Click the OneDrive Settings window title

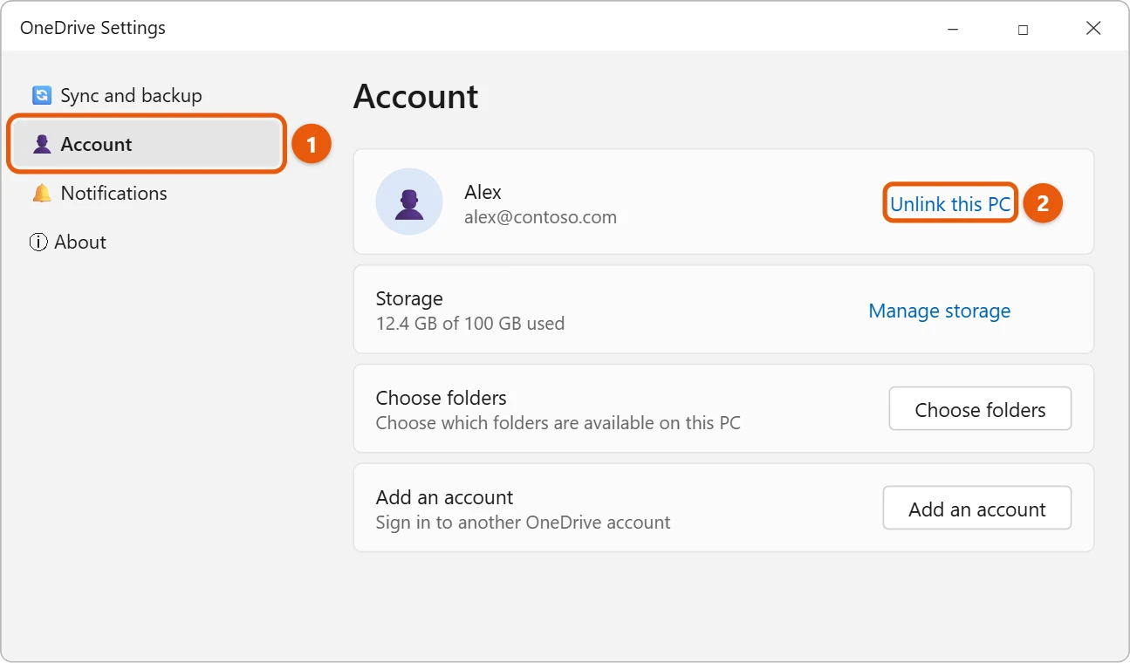pyautogui.click(x=92, y=28)
